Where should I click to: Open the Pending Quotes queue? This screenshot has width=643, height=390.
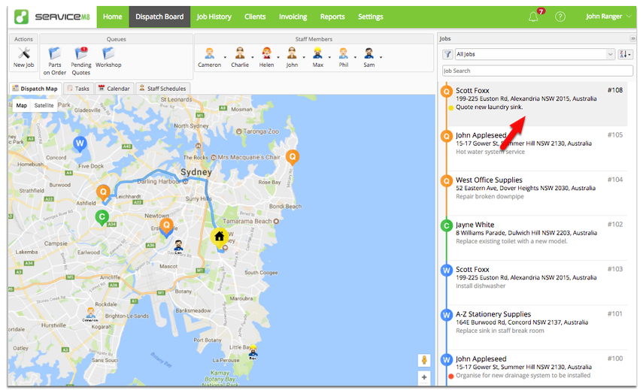[x=80, y=53]
